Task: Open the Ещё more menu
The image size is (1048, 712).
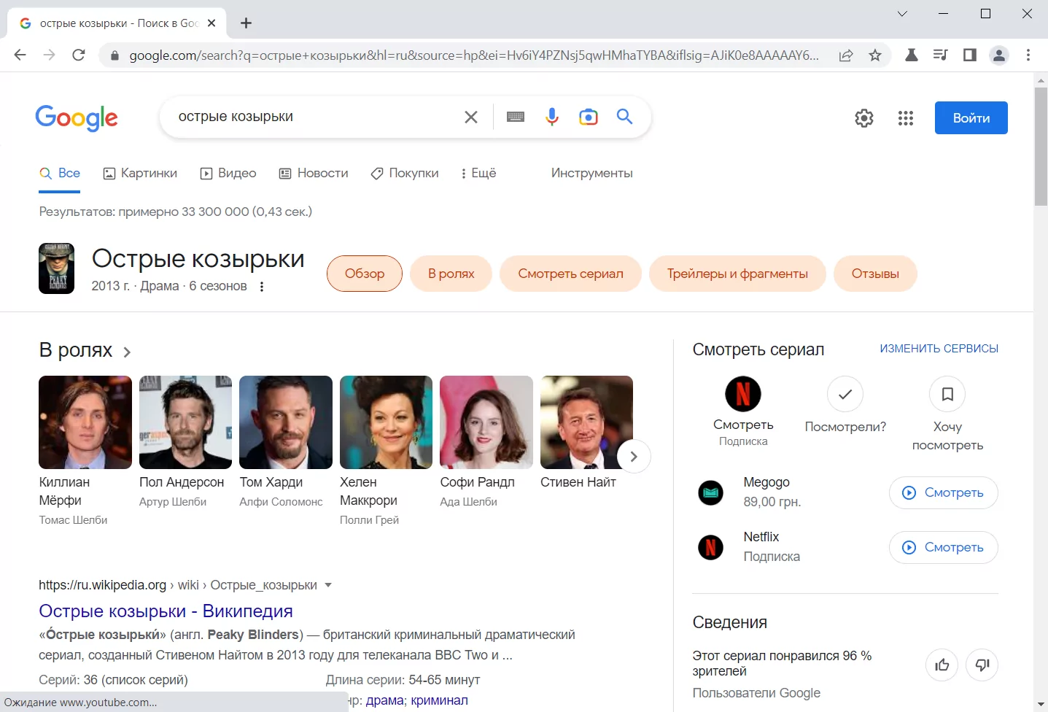Action: [x=478, y=173]
